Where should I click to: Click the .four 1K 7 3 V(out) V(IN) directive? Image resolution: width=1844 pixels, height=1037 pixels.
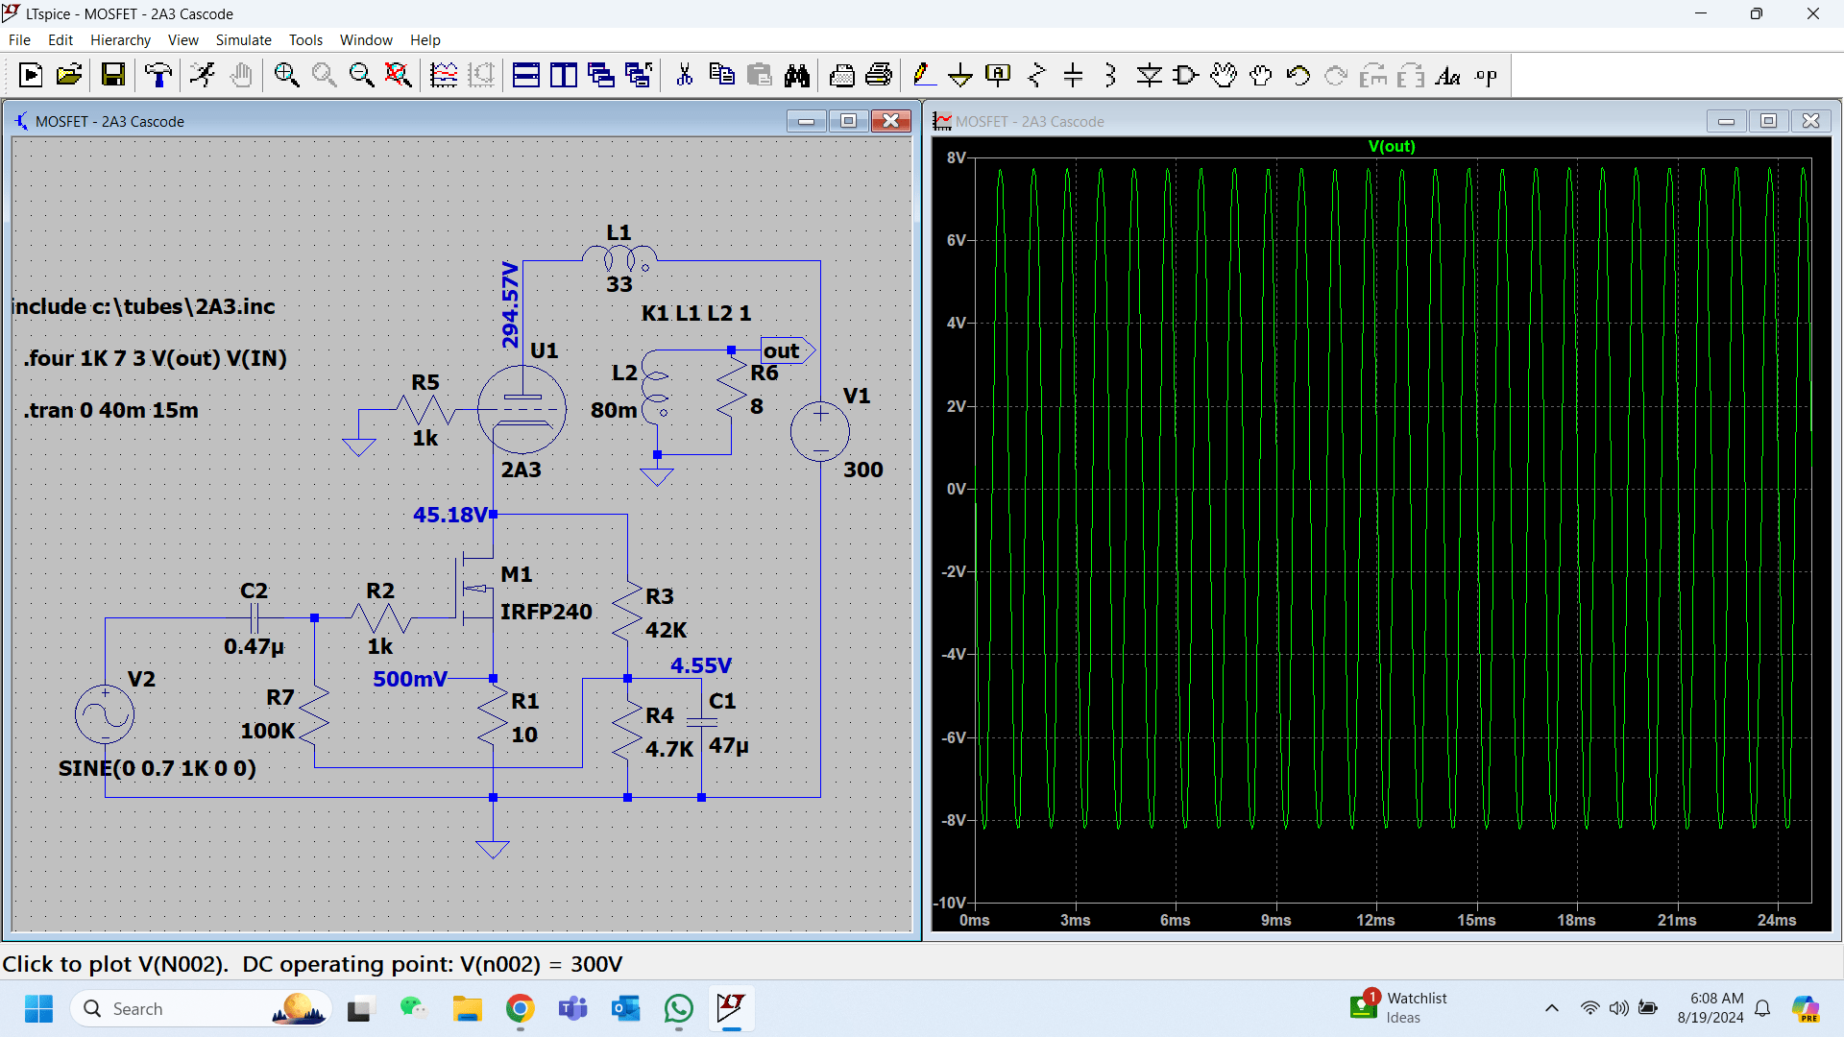[155, 358]
